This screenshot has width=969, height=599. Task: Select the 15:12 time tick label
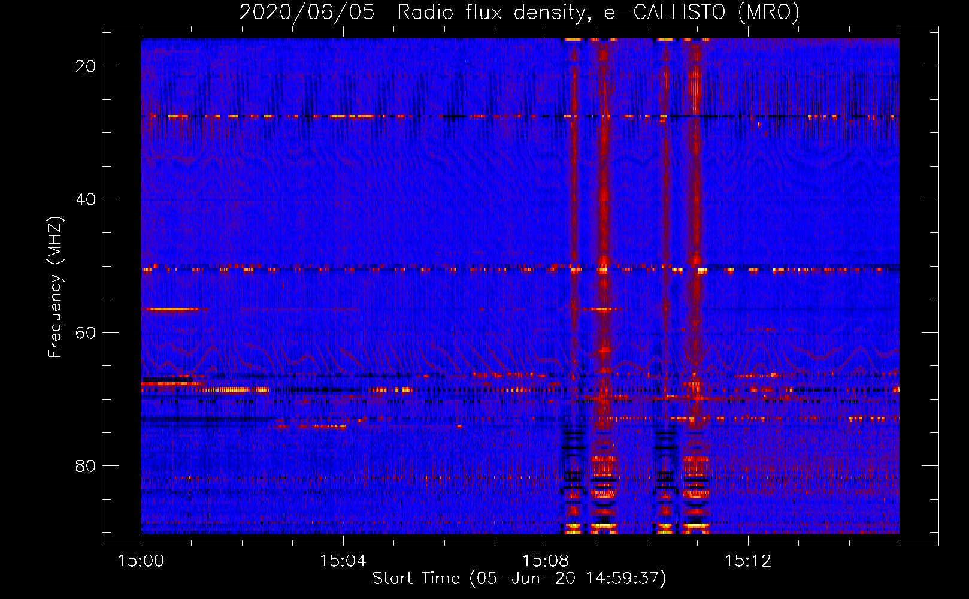(x=748, y=561)
